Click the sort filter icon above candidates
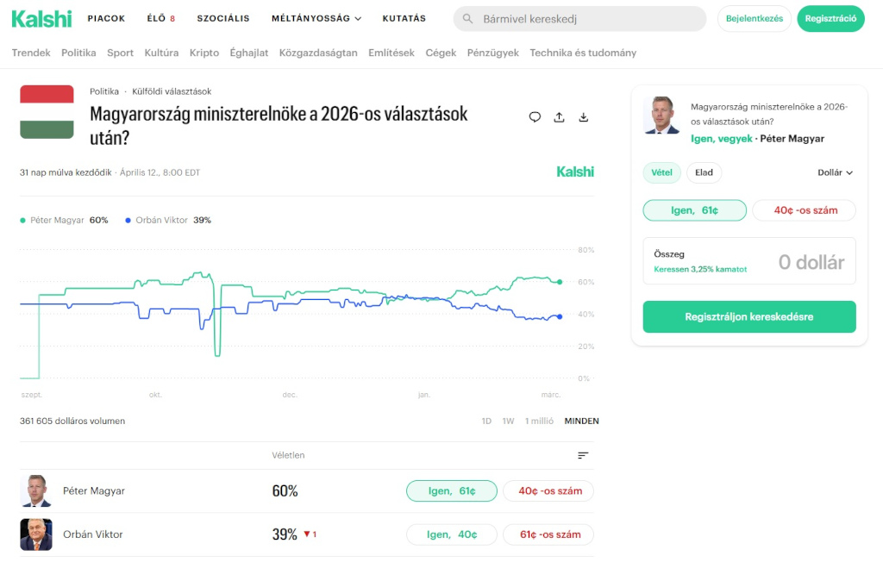 pyautogui.click(x=584, y=455)
